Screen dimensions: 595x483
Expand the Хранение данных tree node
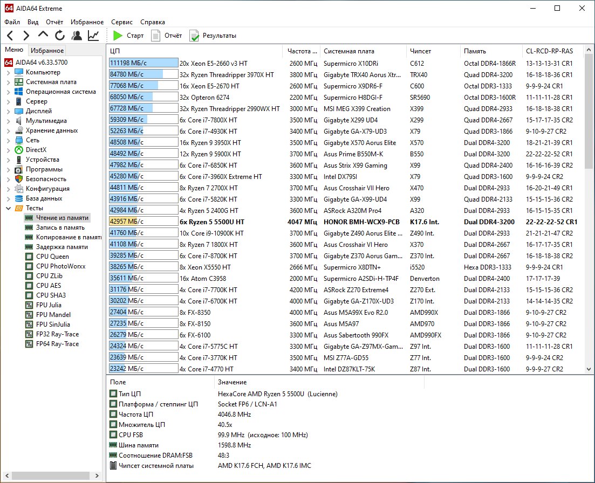pyautogui.click(x=8, y=130)
